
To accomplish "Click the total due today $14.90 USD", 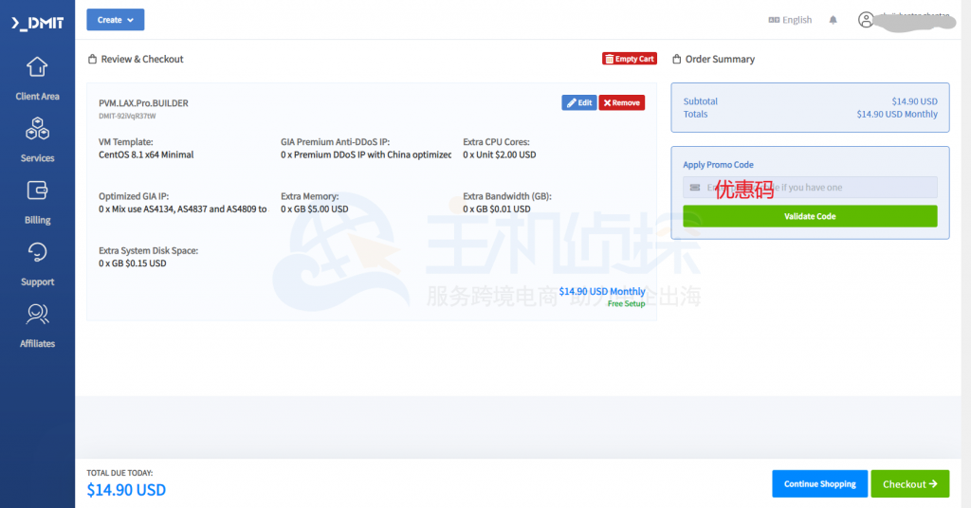I will (126, 490).
